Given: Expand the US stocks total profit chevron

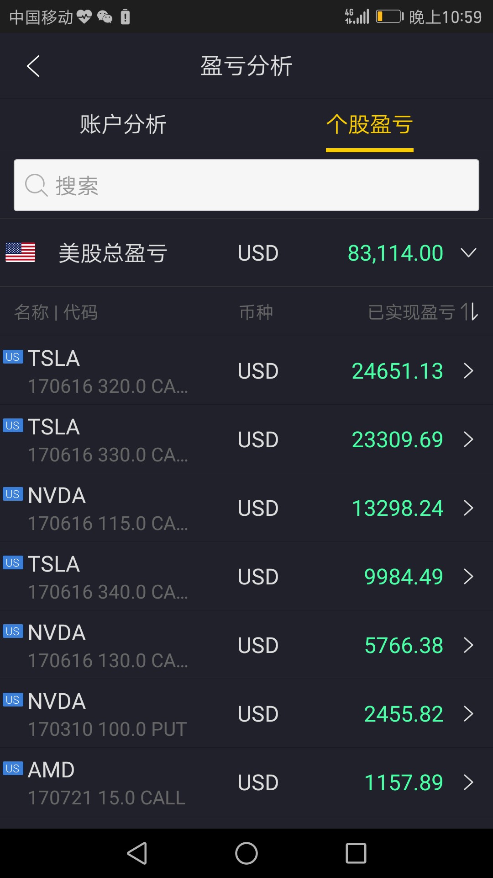Looking at the screenshot, I should [468, 253].
